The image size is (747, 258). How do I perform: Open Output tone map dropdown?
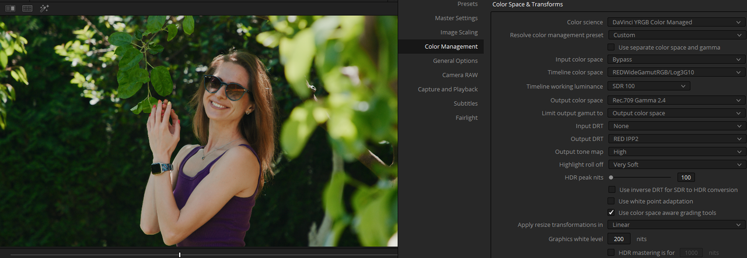pos(676,151)
